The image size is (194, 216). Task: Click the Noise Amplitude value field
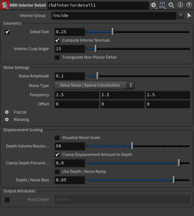pyautogui.click(x=70, y=76)
